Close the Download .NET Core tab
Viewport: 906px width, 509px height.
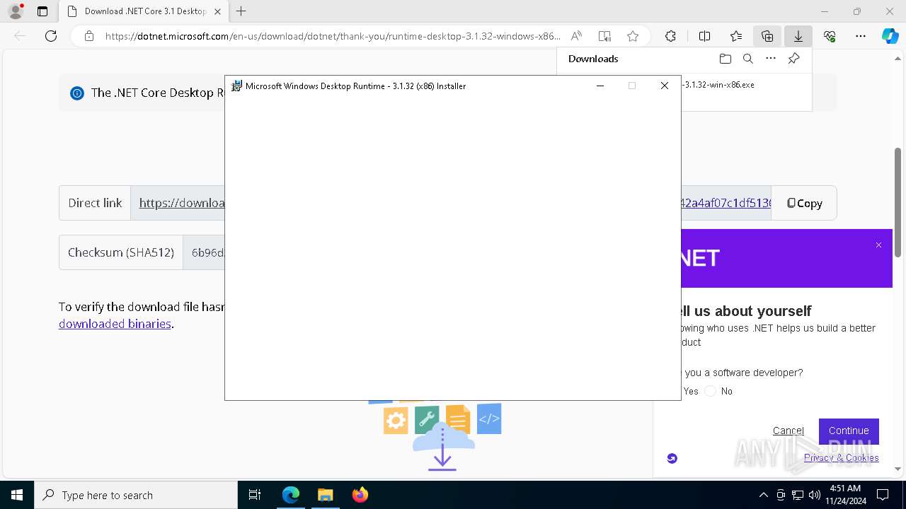point(217,11)
